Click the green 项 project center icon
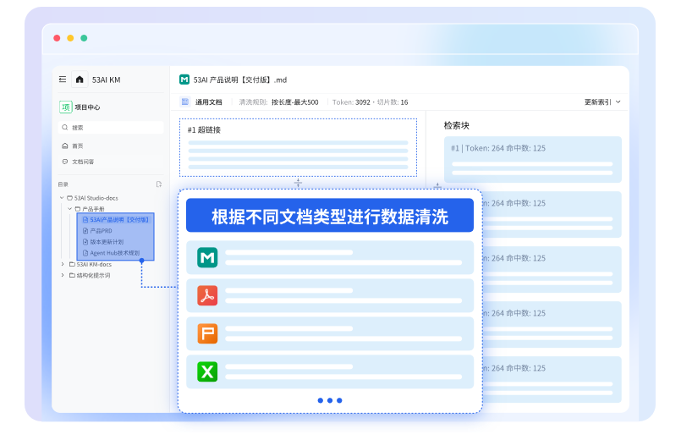The height and width of the screenshot is (440, 681). [66, 107]
